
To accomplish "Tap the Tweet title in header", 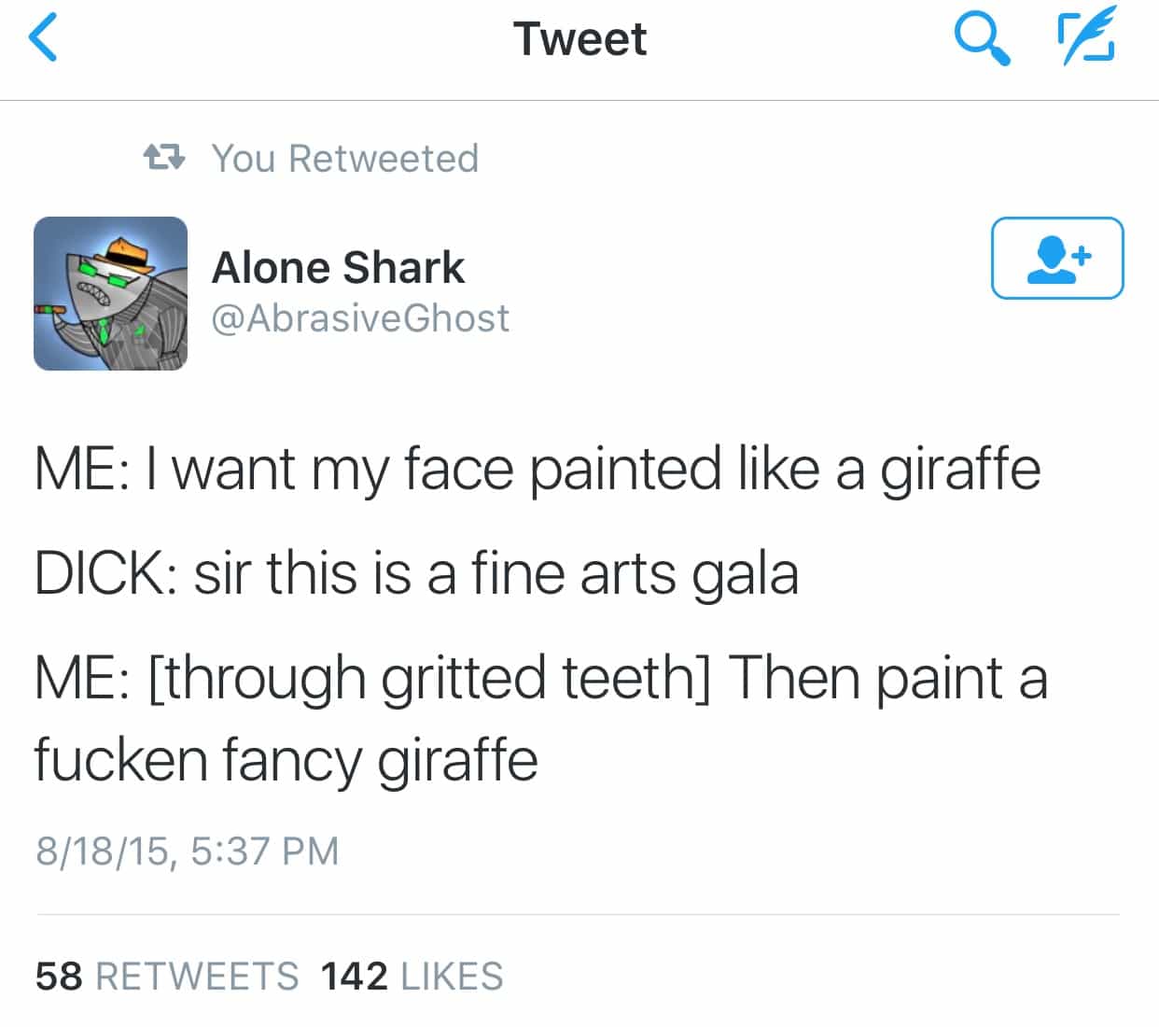I will 579,39.
